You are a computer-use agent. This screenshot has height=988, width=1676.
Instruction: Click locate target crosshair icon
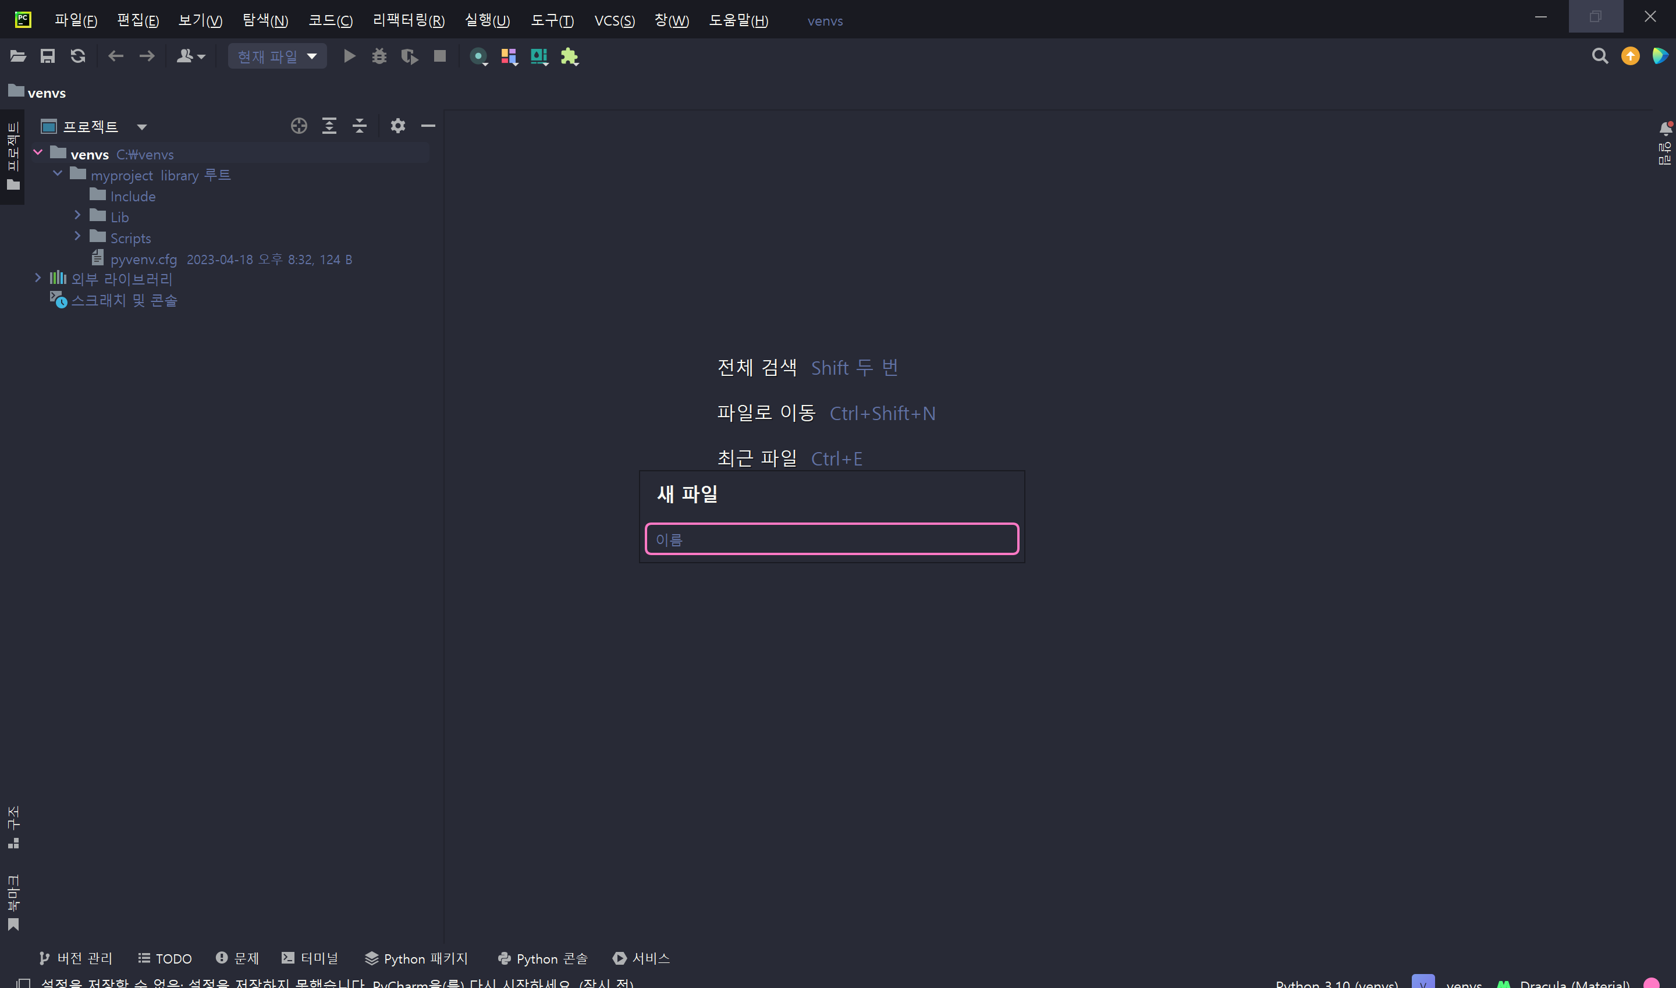pyautogui.click(x=299, y=126)
